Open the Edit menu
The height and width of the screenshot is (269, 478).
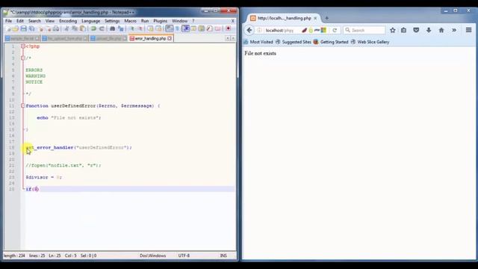click(20, 21)
